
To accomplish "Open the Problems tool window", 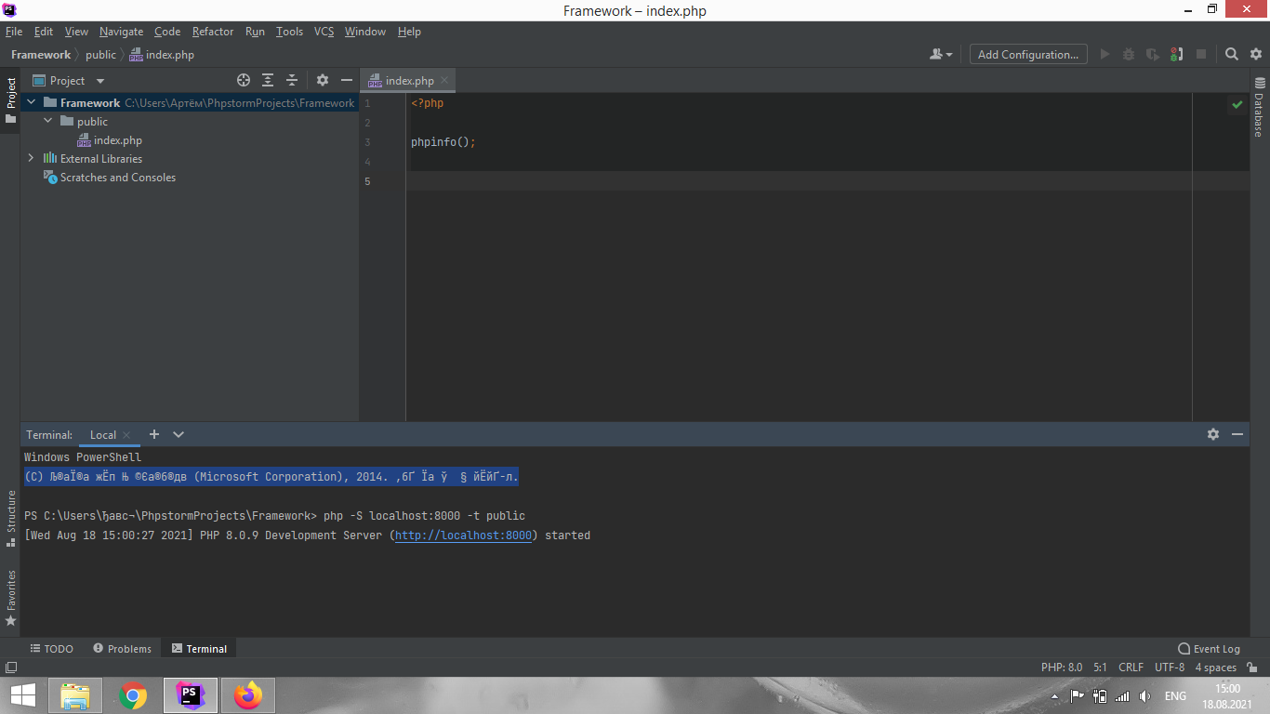I will (x=122, y=649).
